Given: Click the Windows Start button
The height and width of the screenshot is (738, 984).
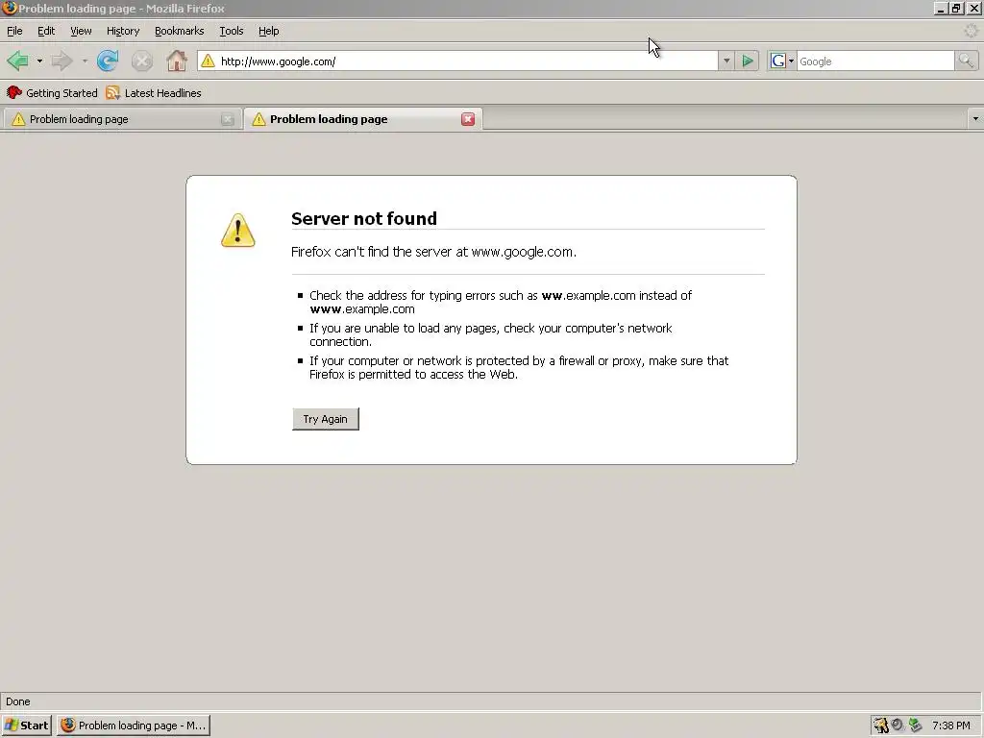Looking at the screenshot, I should 26,726.
